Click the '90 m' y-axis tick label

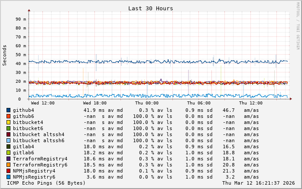pos(21,19)
